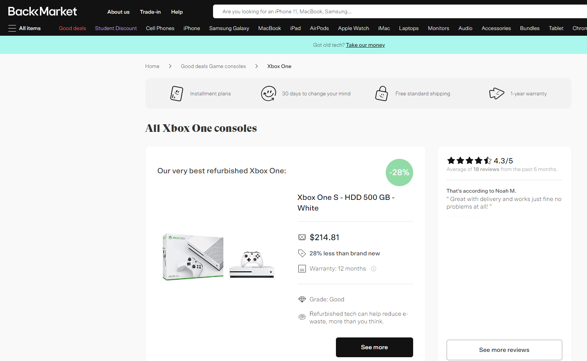Viewport: 587px width, 361px height.
Task: Click the Take our money link
Action: pyautogui.click(x=366, y=45)
